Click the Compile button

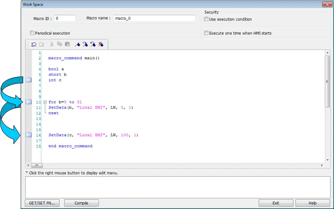pyautogui.click(x=81, y=203)
